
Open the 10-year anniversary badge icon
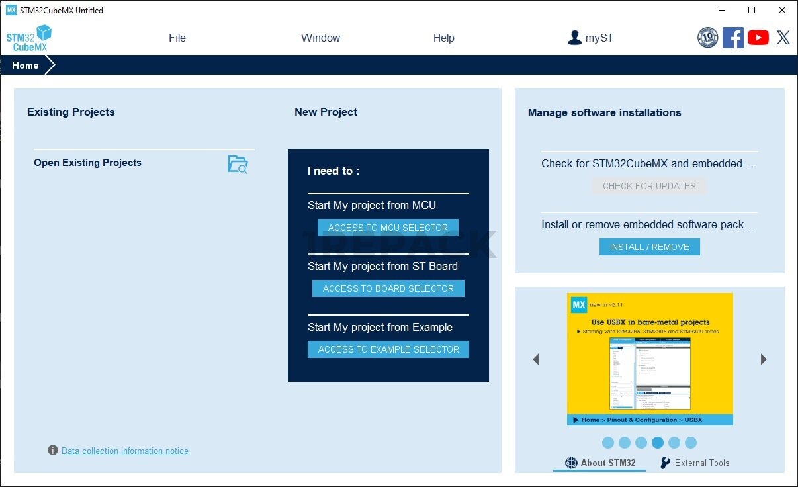(x=708, y=38)
